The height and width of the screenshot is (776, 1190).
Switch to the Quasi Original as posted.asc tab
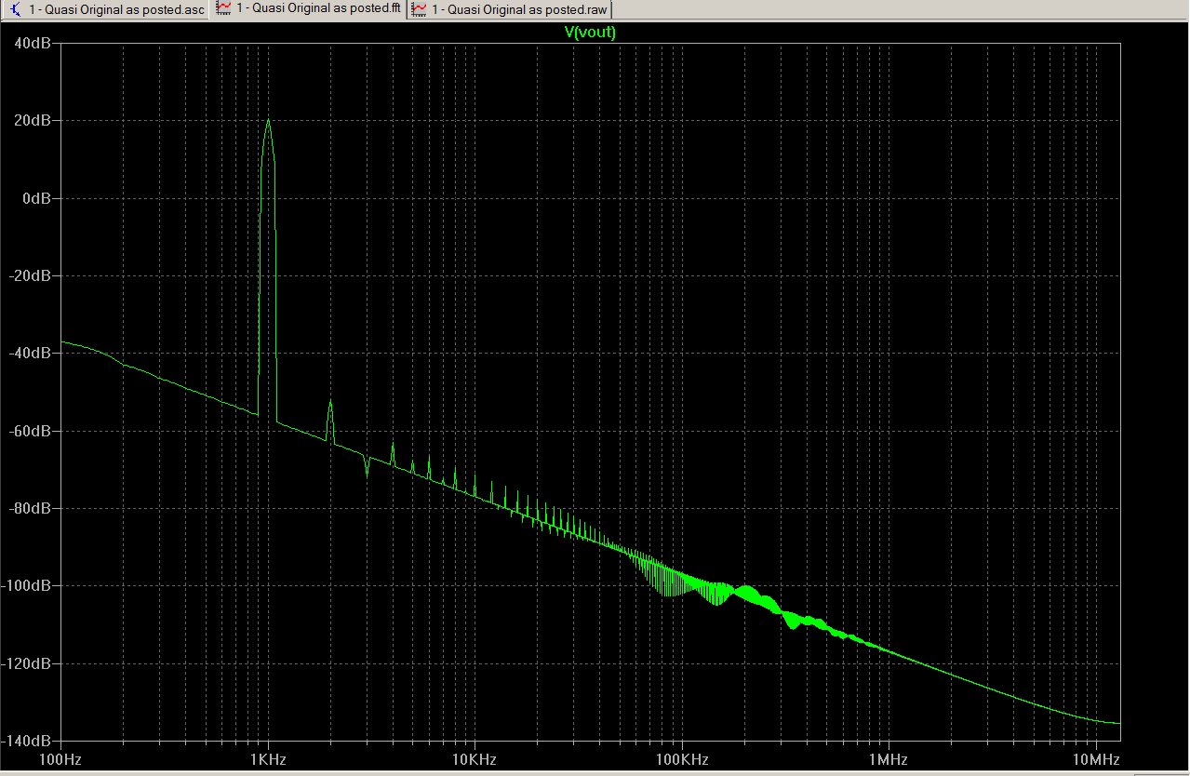(106, 8)
